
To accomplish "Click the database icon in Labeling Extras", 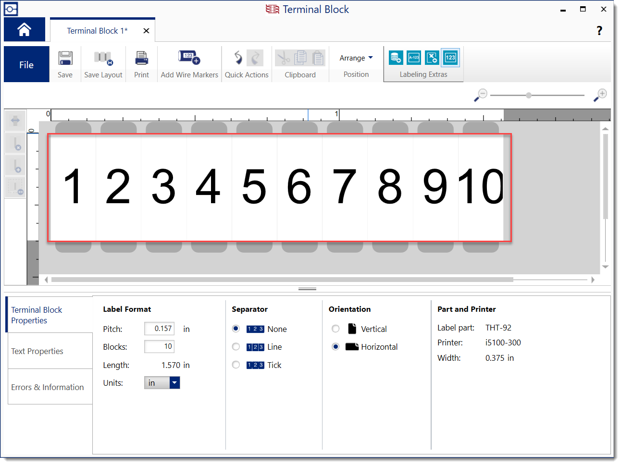I will (x=396, y=58).
